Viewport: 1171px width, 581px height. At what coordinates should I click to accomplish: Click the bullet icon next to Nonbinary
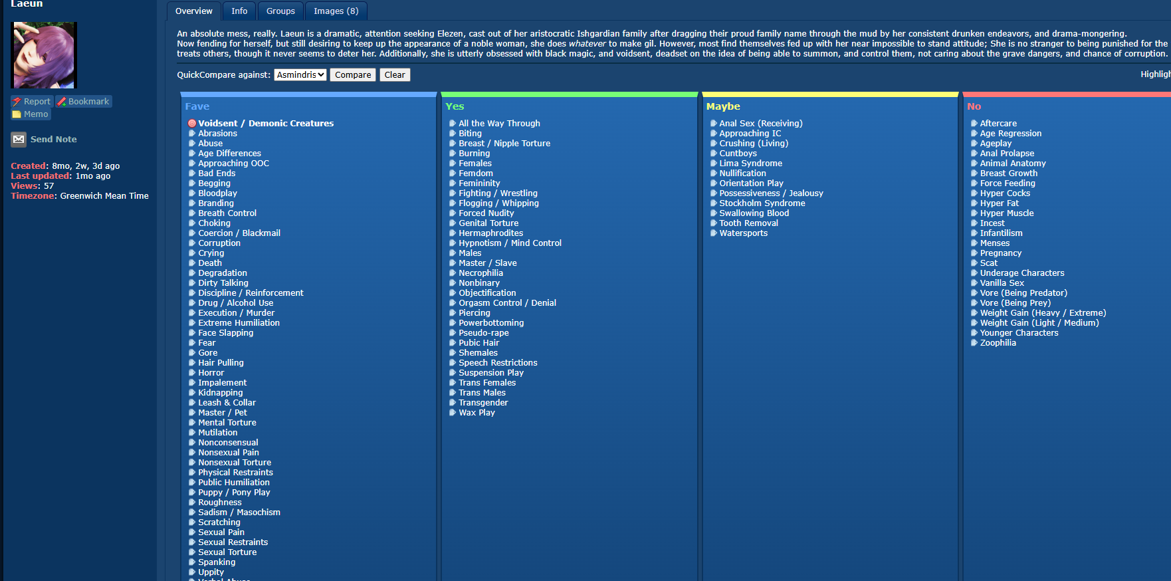tap(453, 283)
